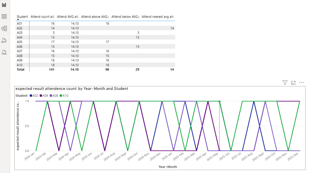Screen dimensions: 310x173
Task: Select the A10 legend entry
Action: pyautogui.click(x=64, y=96)
